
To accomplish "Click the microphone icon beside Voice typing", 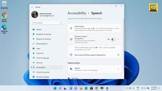I will pos(71,28).
